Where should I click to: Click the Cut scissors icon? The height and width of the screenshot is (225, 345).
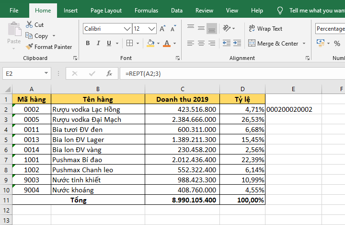coord(29,24)
